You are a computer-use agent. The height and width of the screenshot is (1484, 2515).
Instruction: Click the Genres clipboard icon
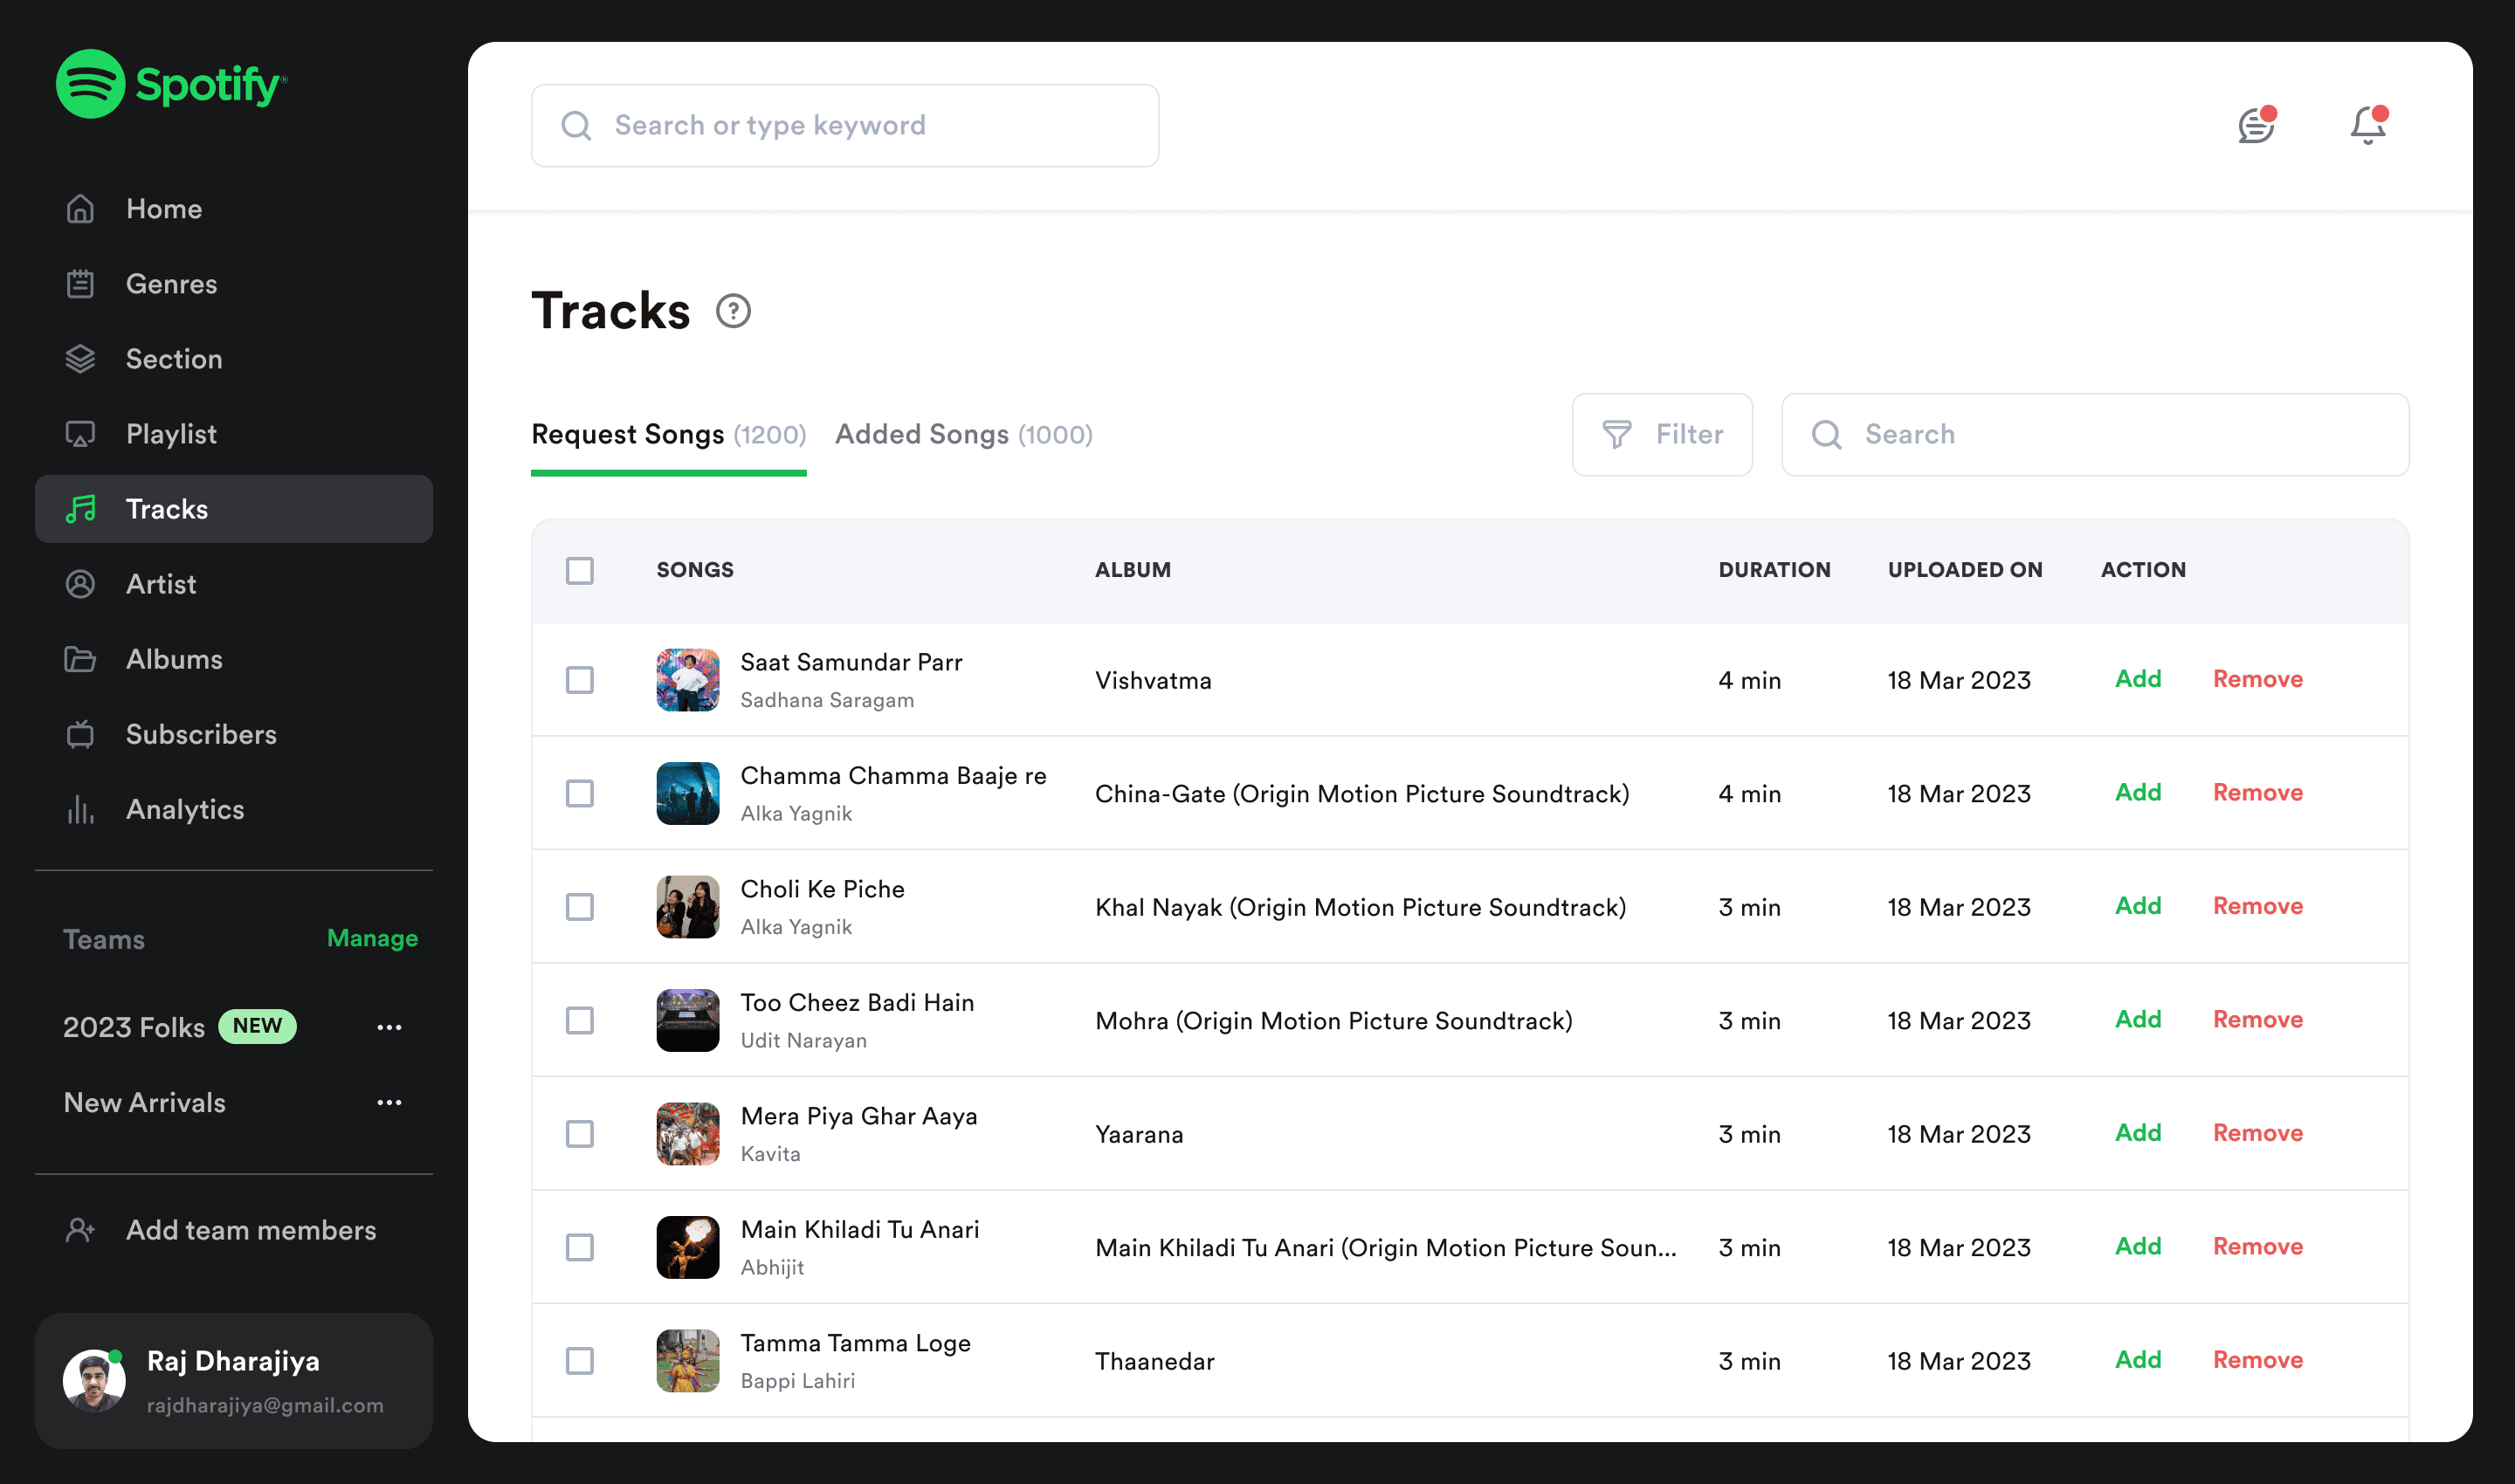(x=80, y=284)
